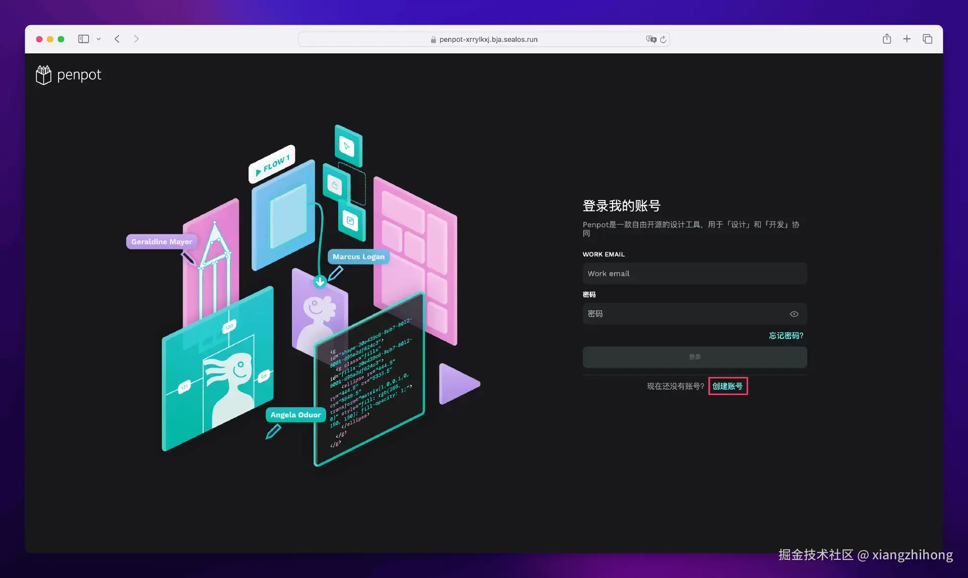This screenshot has height=578, width=968.
Task: Click the Marcus Logan name tag
Action: tap(358, 256)
